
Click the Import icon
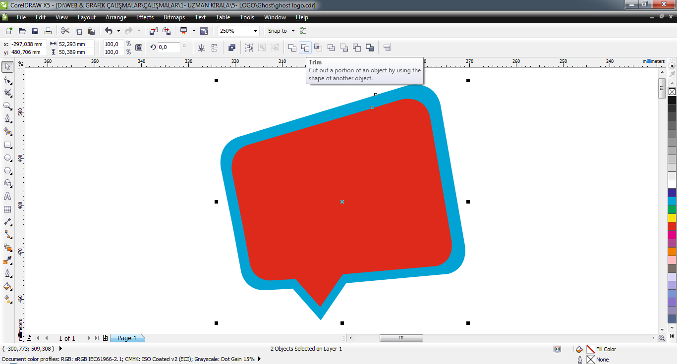(154, 31)
